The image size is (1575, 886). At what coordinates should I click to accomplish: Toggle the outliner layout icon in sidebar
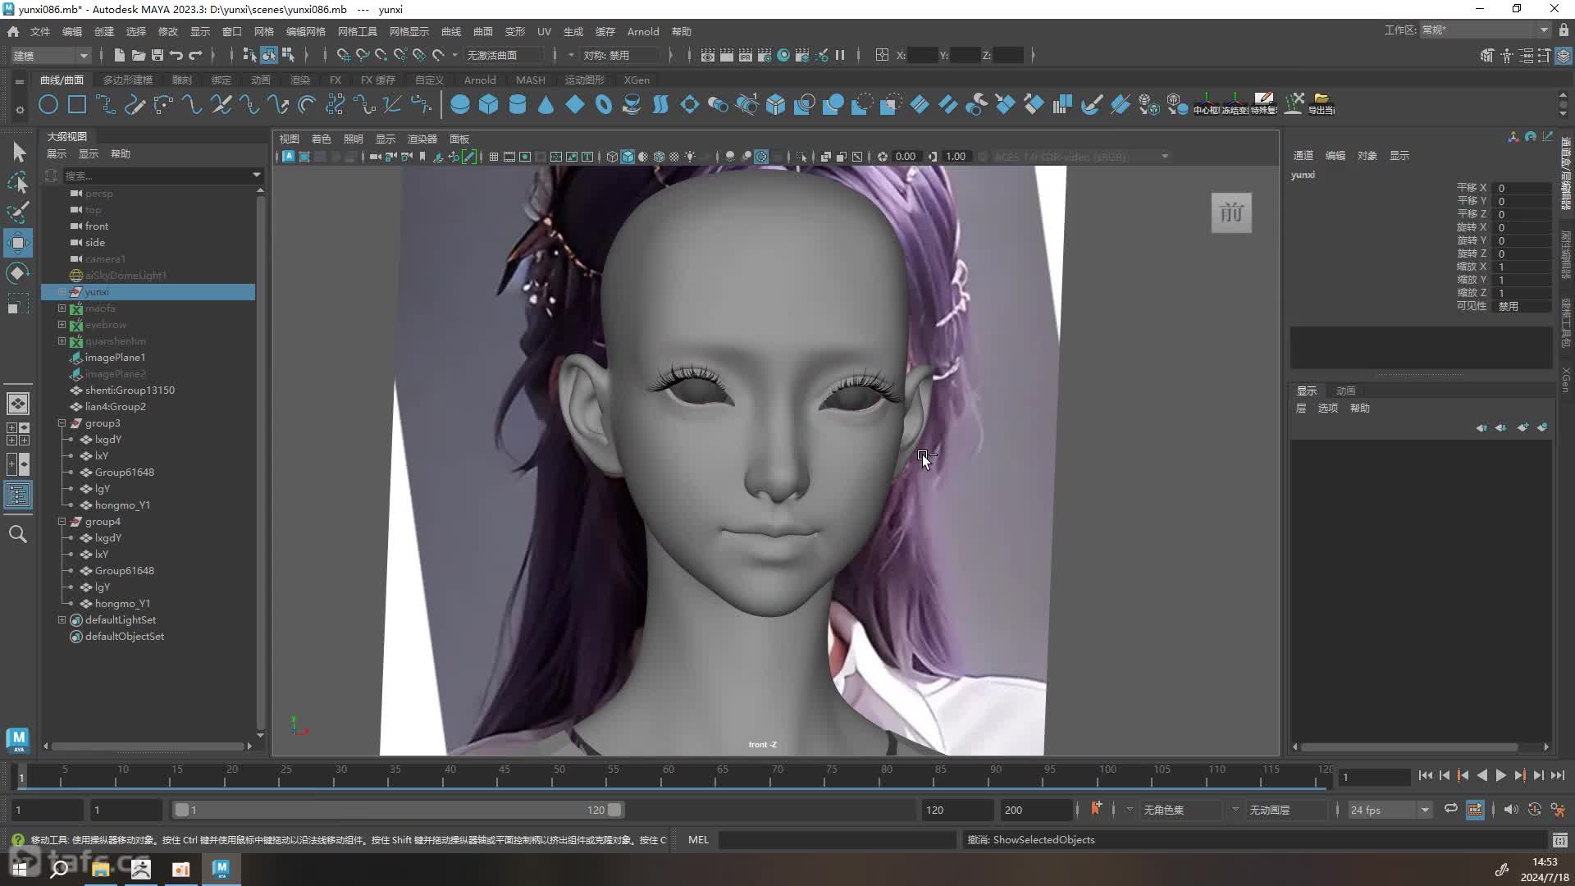(18, 495)
